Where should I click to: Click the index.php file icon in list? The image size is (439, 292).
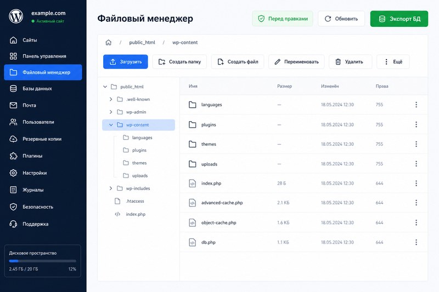[x=193, y=184]
